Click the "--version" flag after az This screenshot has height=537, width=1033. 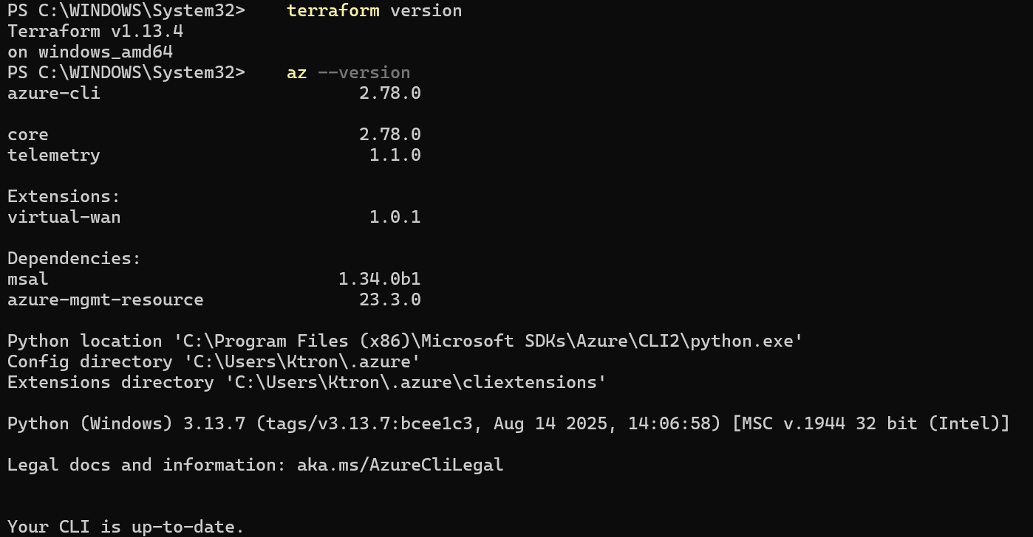[x=364, y=72]
